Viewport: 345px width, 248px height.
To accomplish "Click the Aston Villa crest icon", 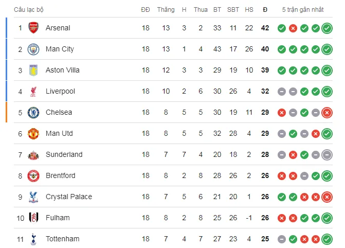I will pos(33,70).
